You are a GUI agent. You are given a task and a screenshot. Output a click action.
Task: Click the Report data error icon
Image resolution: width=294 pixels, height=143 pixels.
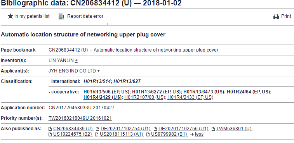pyautogui.click(x=61, y=17)
